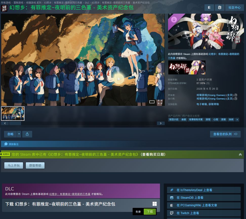246x219 pixels.
Task: Click the green 下载 button
Action: pos(150,212)
